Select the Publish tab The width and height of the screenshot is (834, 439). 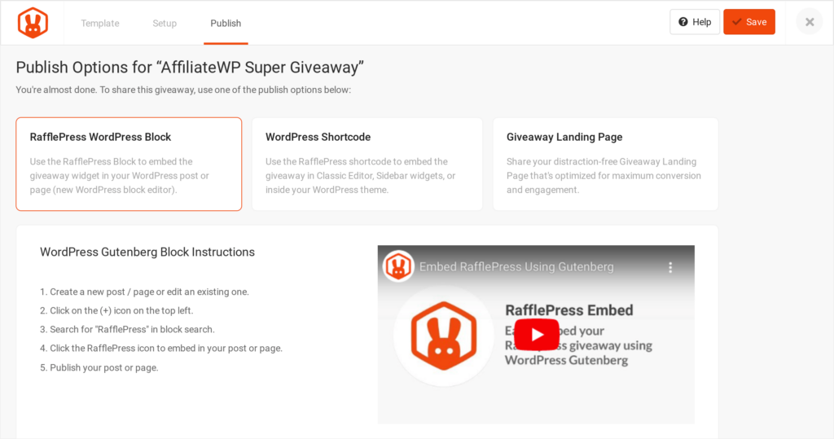tap(226, 24)
